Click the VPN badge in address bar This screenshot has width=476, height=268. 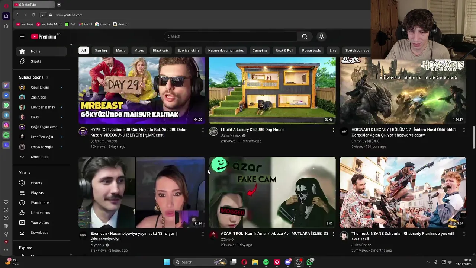click(x=43, y=15)
